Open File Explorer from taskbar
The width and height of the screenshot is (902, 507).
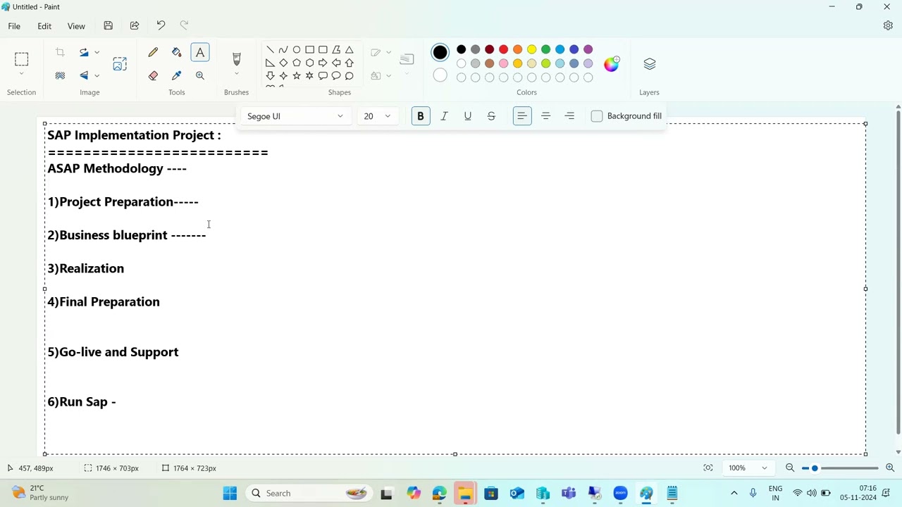coord(465,494)
